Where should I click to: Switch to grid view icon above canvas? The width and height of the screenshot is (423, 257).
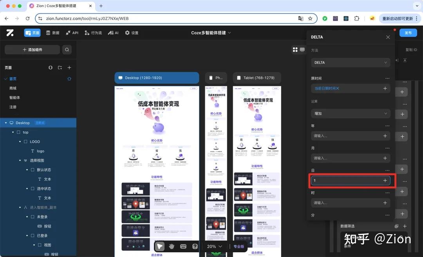(295, 50)
